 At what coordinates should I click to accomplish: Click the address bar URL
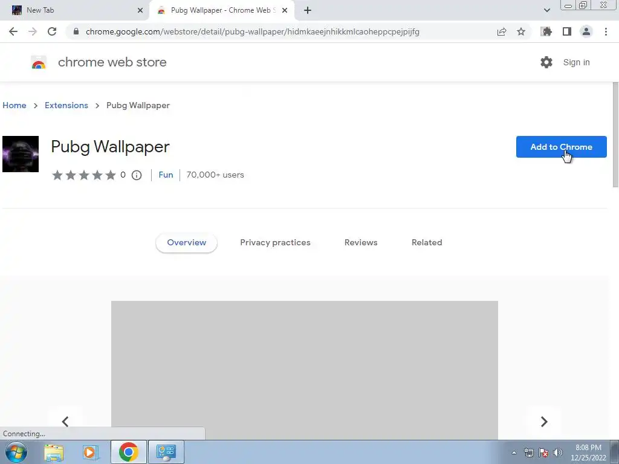253,31
